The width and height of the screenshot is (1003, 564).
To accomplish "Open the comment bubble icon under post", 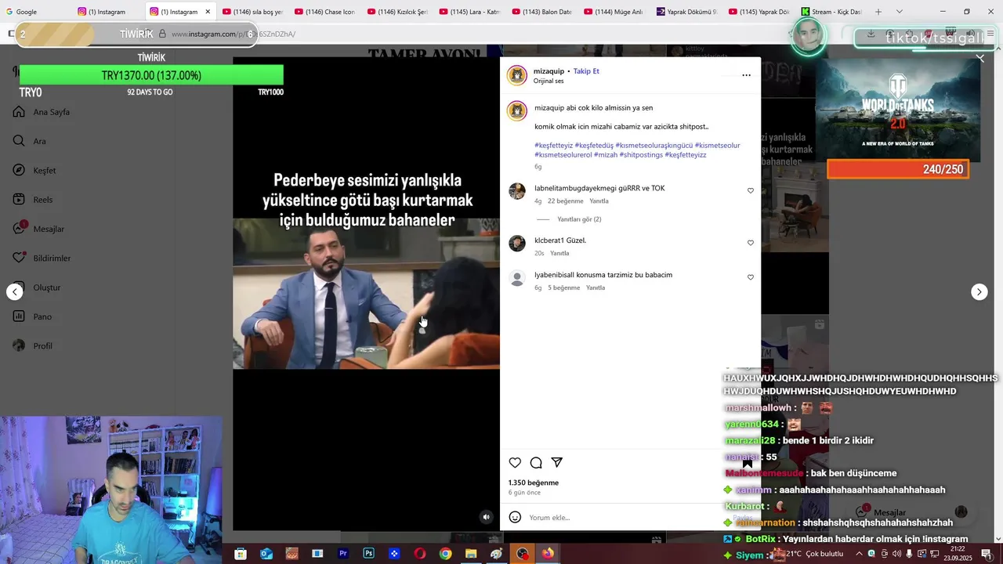I will [536, 463].
